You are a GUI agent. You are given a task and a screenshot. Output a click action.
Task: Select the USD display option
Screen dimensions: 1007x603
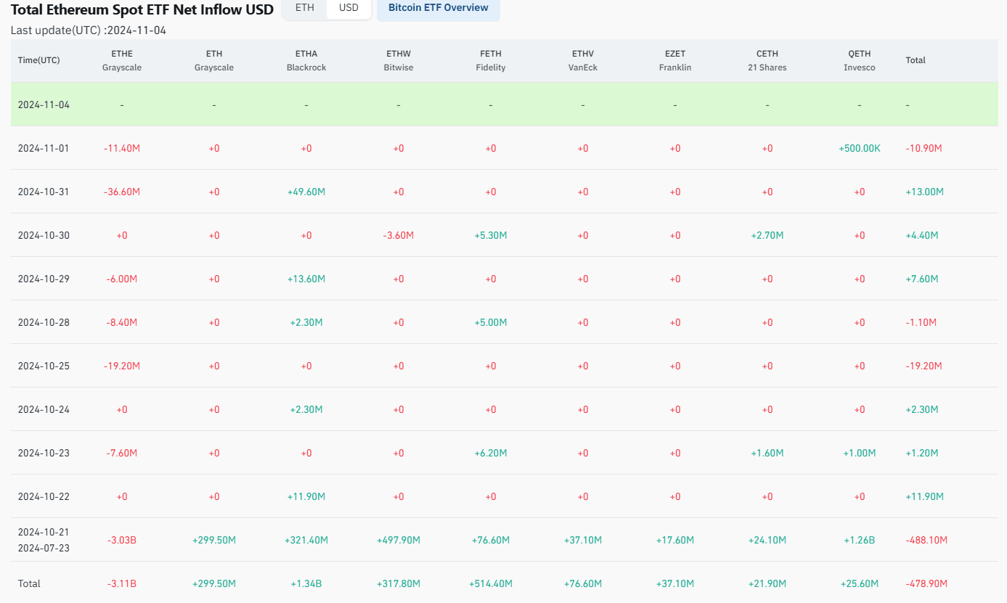(x=348, y=9)
